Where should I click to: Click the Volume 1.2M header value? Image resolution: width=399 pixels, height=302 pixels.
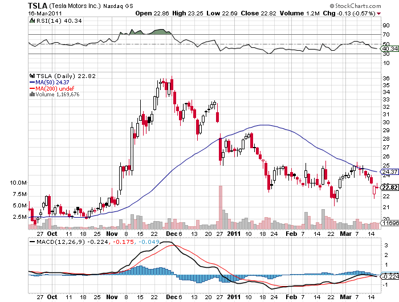299,13
